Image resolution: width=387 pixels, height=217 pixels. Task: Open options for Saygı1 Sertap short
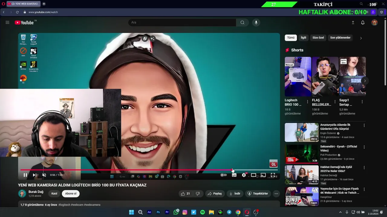362,102
